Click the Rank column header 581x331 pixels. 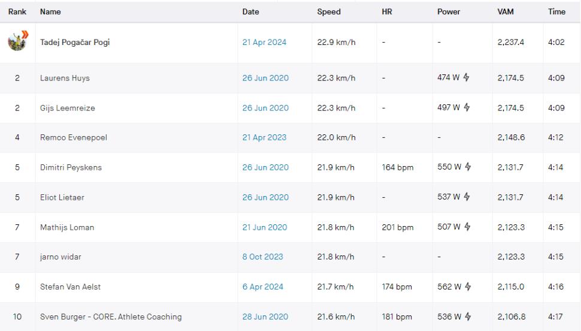[17, 11]
